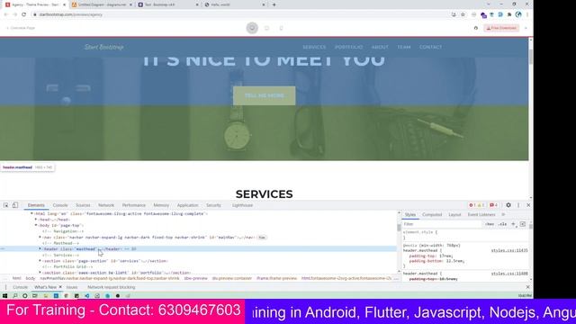Bookmark this page star icon

[463, 14]
